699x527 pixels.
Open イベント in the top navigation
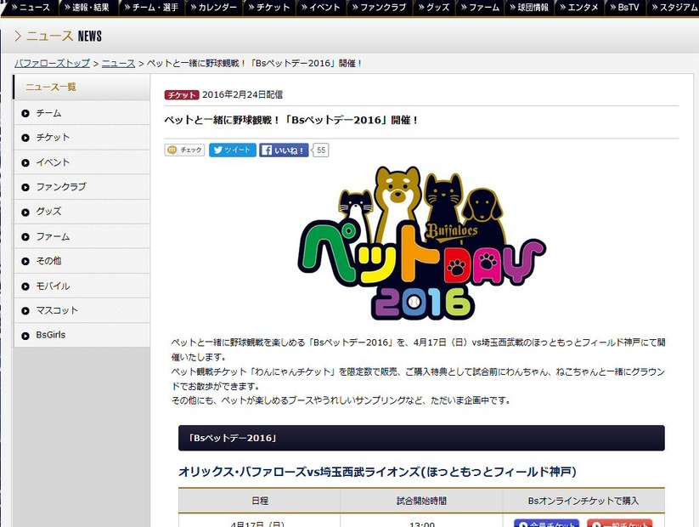point(320,7)
